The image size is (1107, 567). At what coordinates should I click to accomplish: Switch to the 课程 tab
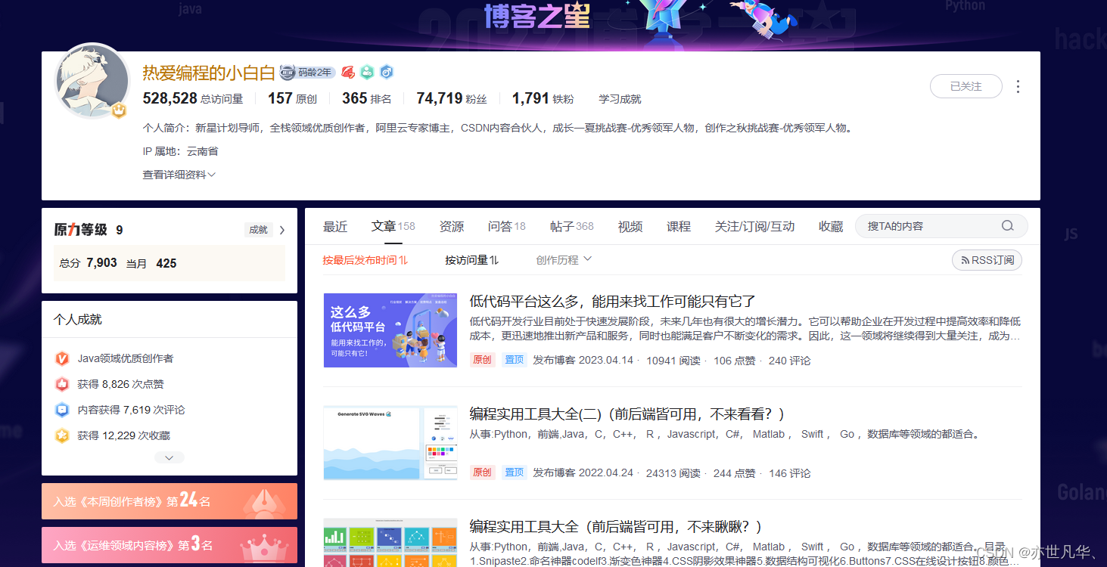pyautogui.click(x=679, y=226)
